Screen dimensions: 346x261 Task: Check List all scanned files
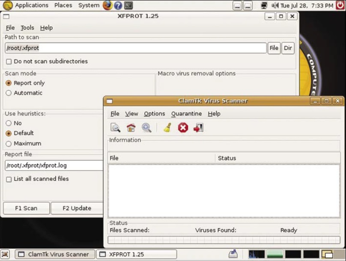click(x=9, y=179)
